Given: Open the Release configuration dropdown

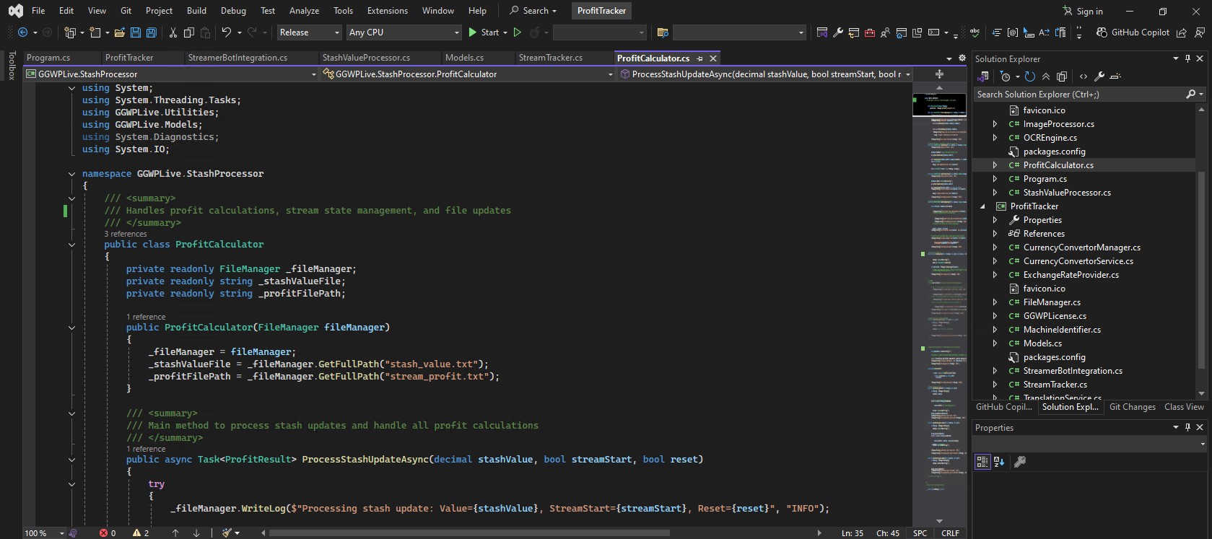Looking at the screenshot, I should click(x=309, y=32).
